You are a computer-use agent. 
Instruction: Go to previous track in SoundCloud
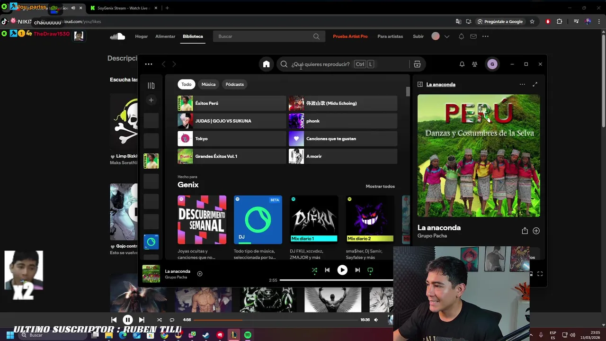click(114, 320)
